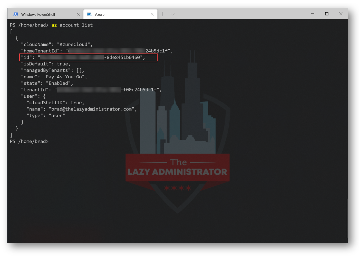The width and height of the screenshot is (359, 258).
Task: Click the terminal vertical scrollbar thumb
Action: tap(347, 218)
